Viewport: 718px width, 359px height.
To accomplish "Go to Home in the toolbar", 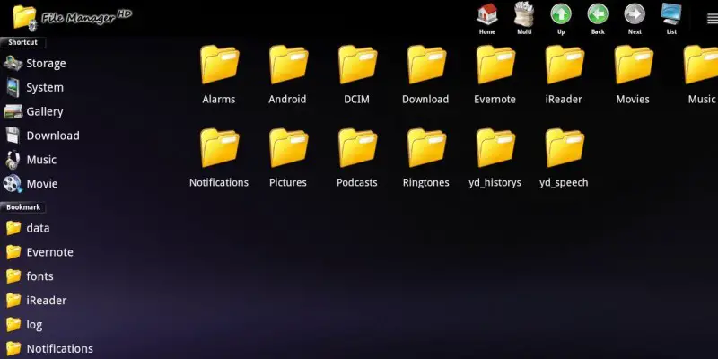I will [x=487, y=19].
